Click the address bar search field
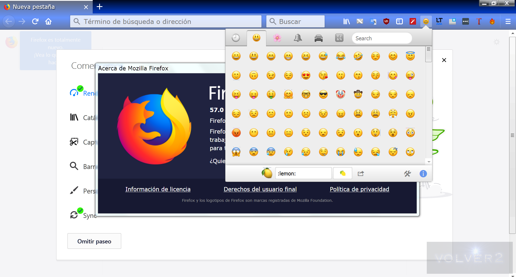516x277 pixels. pos(166,21)
